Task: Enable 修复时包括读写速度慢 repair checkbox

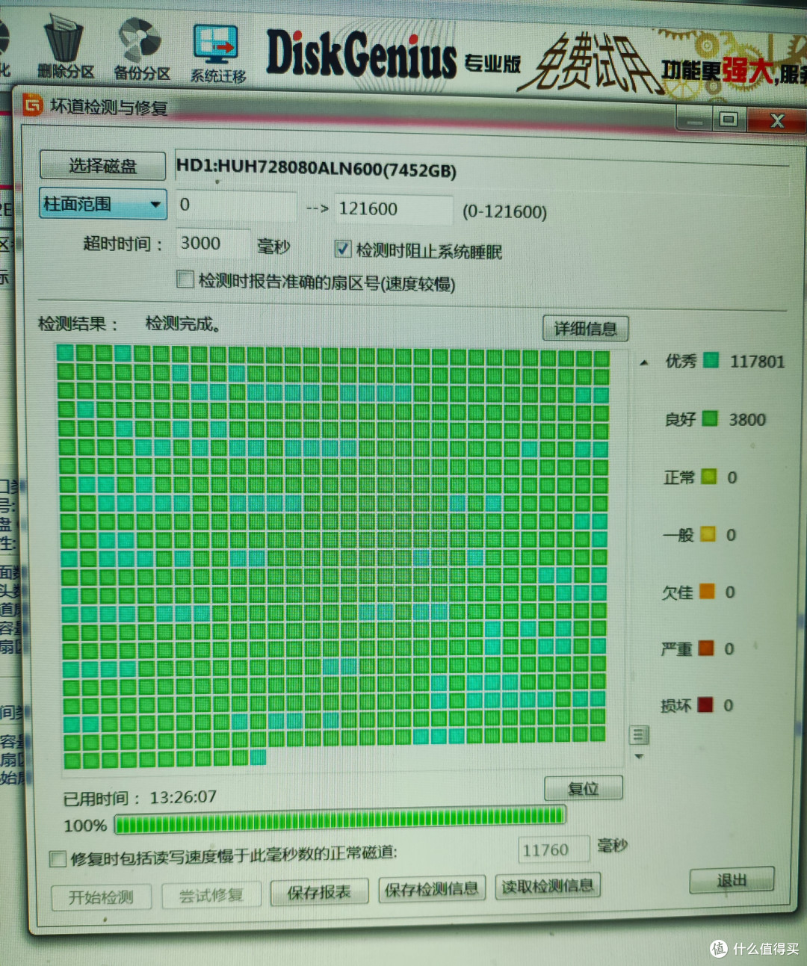Action: [58, 859]
